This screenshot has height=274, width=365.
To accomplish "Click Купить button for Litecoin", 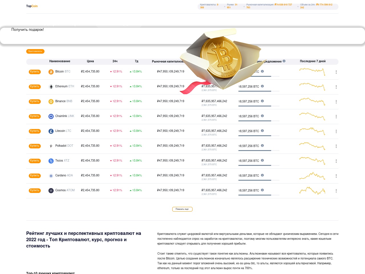I will pyautogui.click(x=35, y=131).
